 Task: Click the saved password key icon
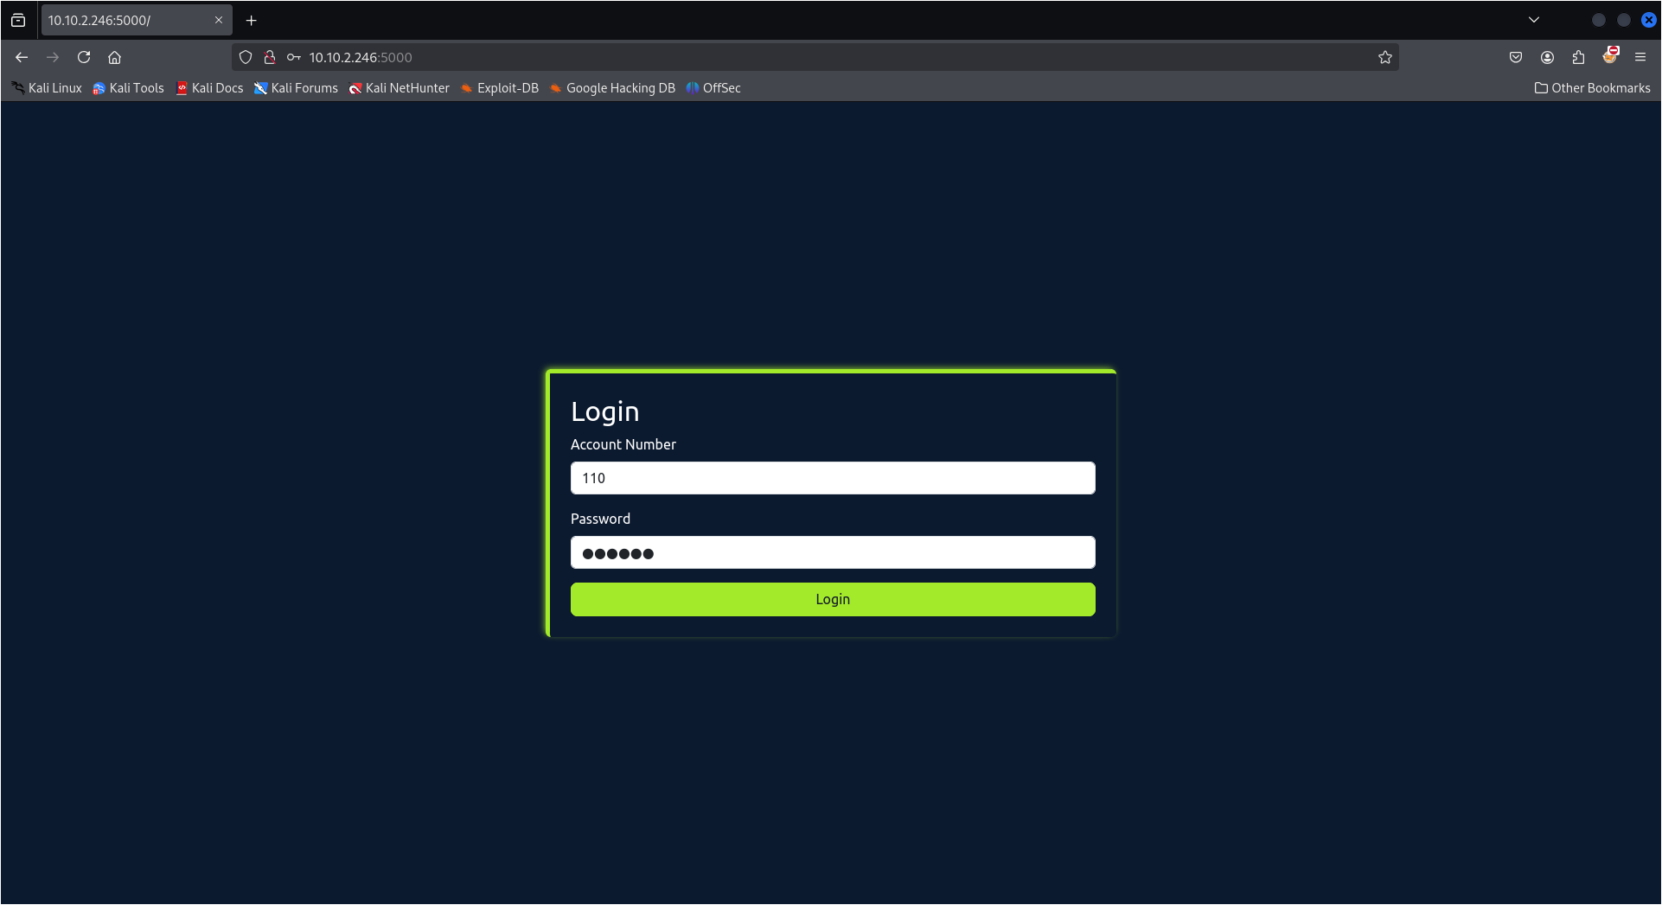pos(294,57)
